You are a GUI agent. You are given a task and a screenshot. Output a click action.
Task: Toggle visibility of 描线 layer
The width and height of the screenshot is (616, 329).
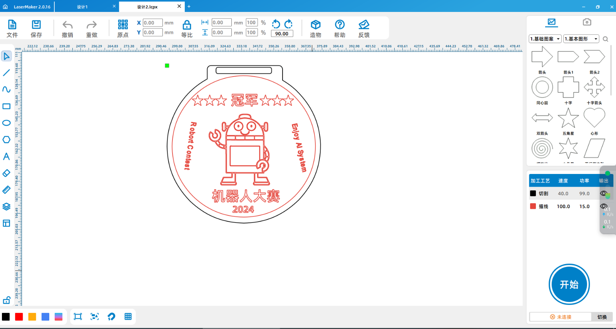click(603, 206)
